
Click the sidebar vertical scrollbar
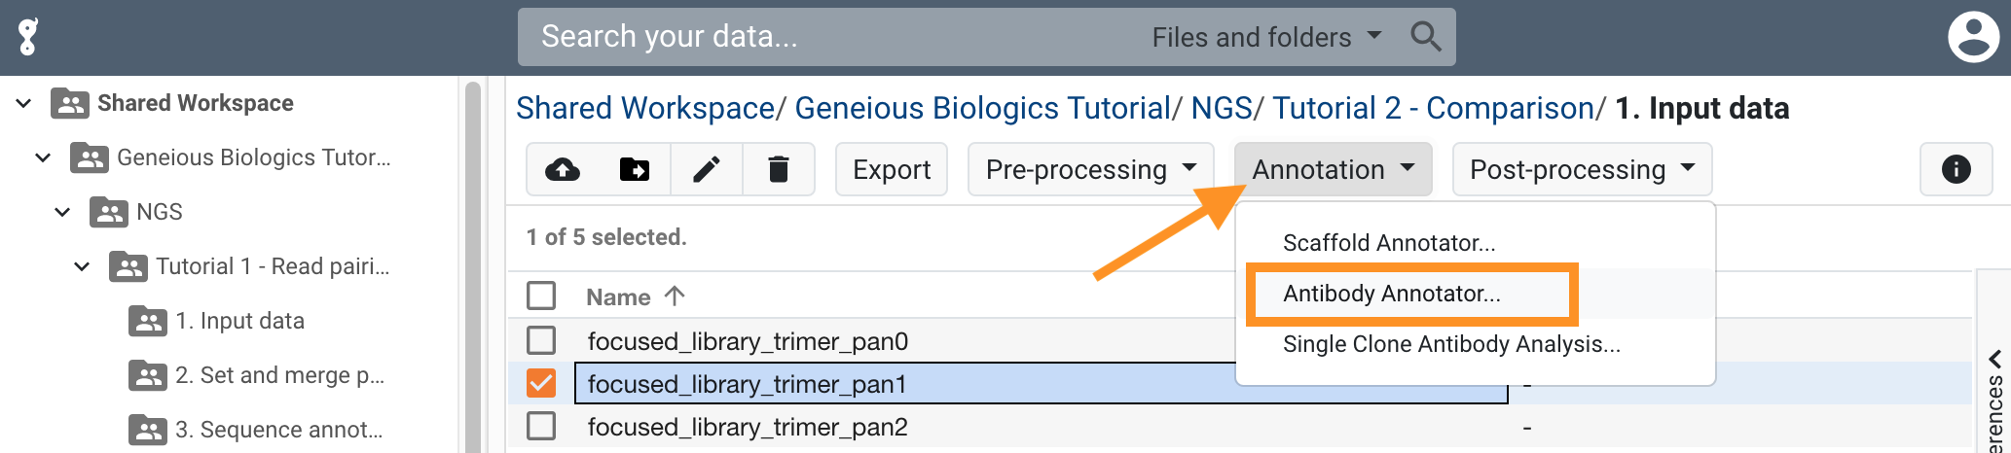473,264
